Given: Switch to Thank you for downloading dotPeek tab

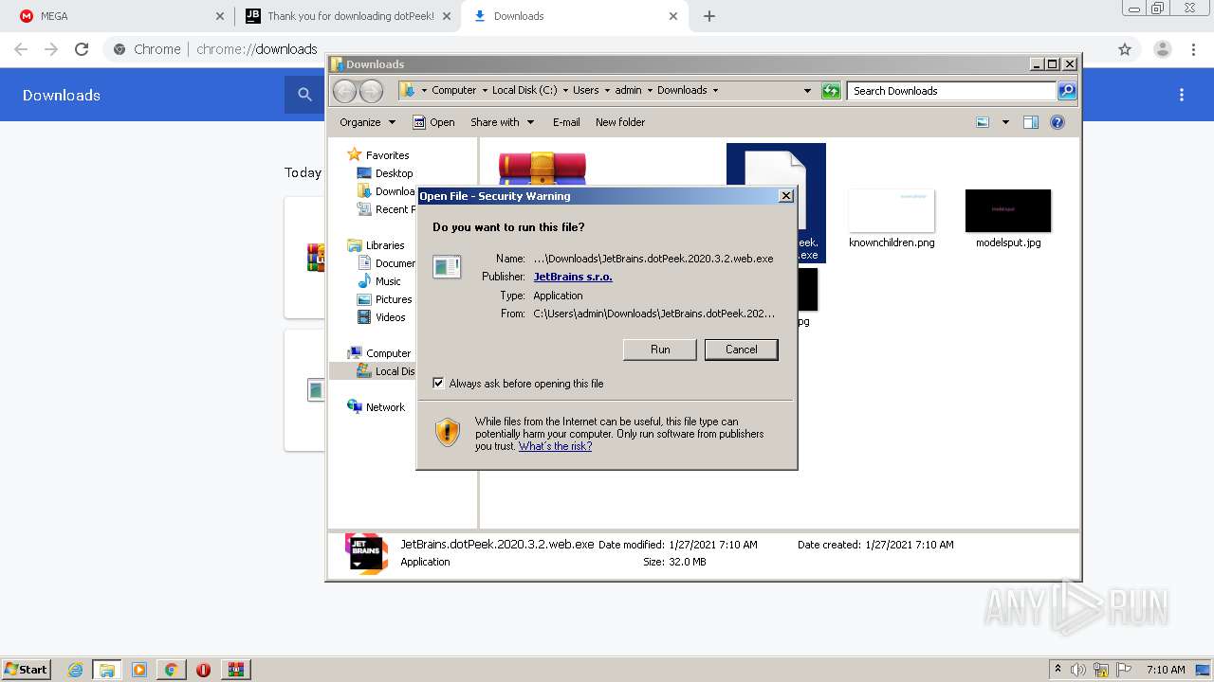Looking at the screenshot, I should click(x=346, y=16).
